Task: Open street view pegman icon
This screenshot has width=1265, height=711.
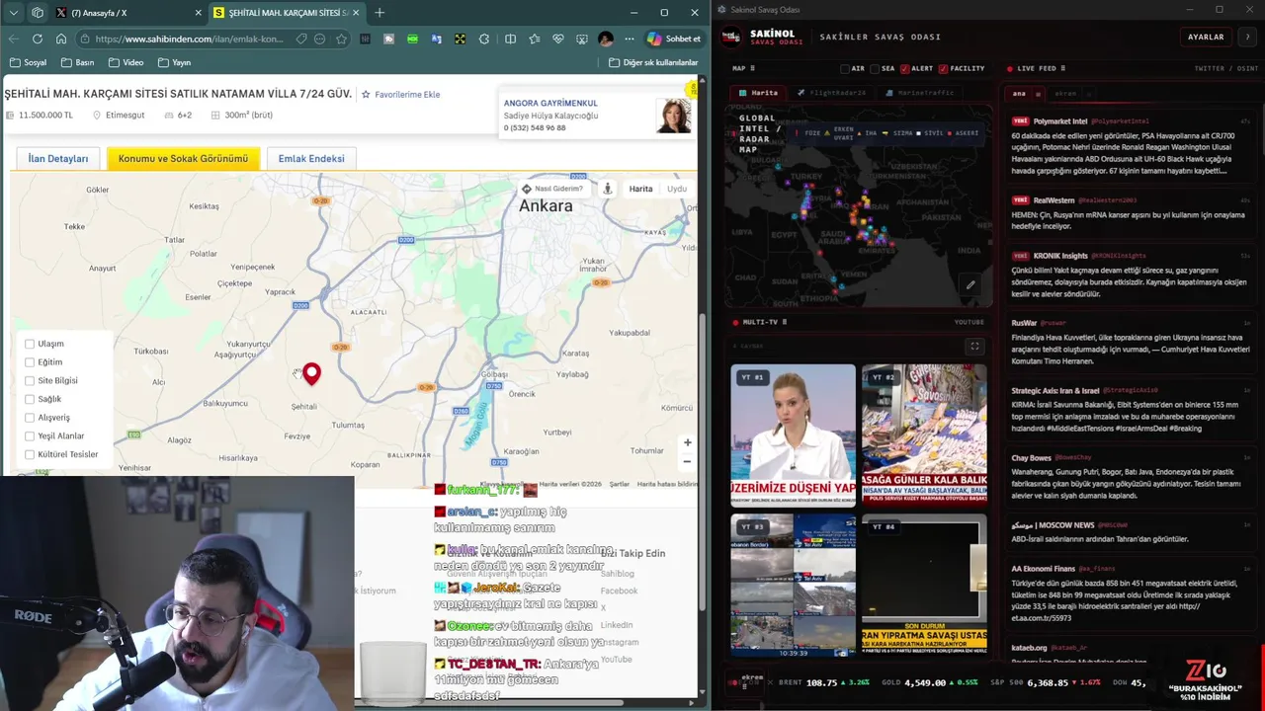Action: [608, 189]
